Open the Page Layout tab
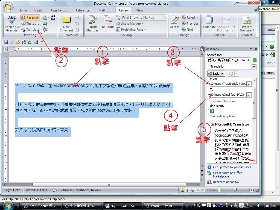The image size is (280, 210). 59,10
